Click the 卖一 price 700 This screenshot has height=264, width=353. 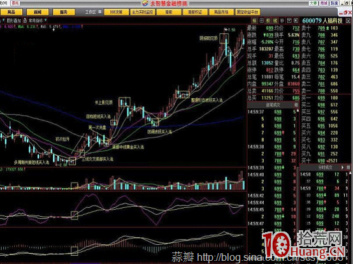pos(321,91)
